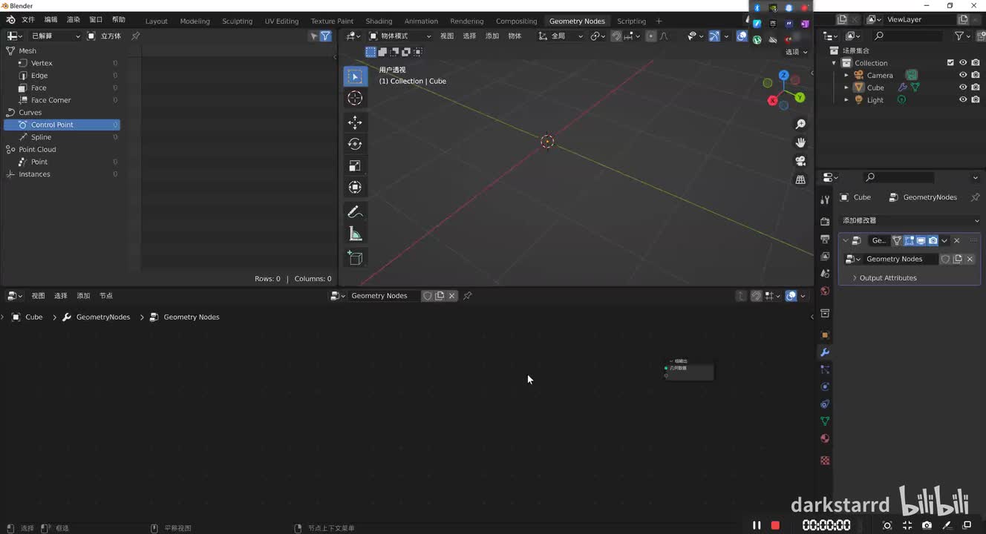Switch to the Shading workspace tab
Screen dimensions: 986x534
[379, 21]
